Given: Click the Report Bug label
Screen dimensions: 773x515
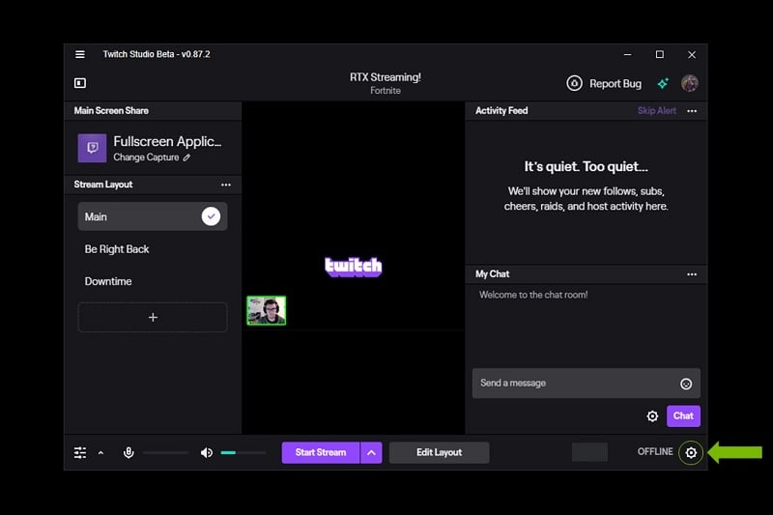Looking at the screenshot, I should [616, 84].
